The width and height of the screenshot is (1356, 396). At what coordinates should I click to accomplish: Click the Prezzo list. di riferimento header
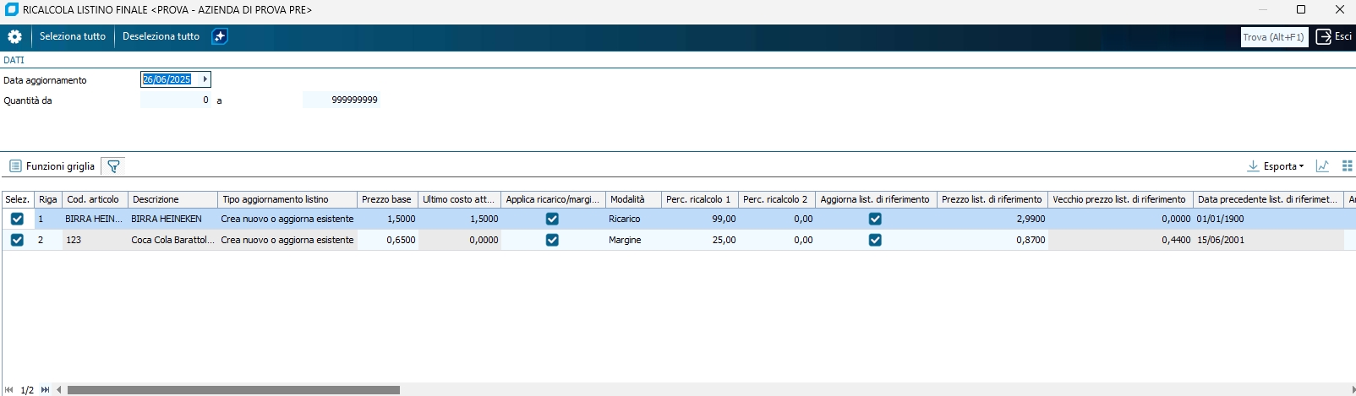coord(992,199)
